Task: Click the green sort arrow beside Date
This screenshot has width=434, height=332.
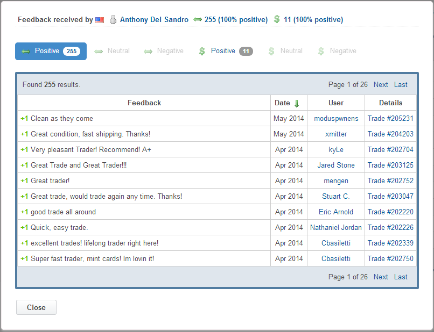Action: pos(296,103)
